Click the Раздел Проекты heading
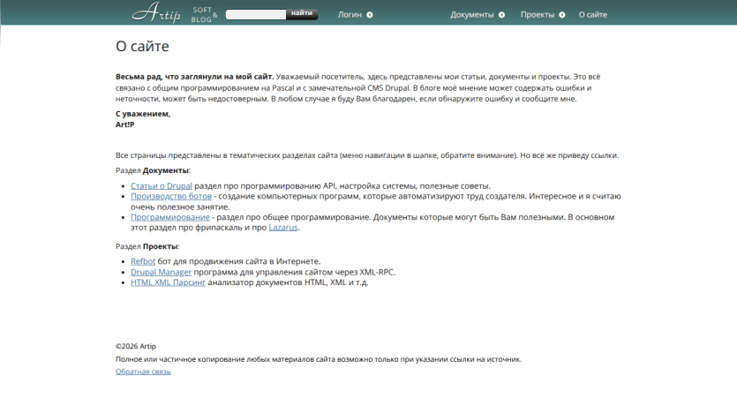The height and width of the screenshot is (414, 737). click(147, 246)
